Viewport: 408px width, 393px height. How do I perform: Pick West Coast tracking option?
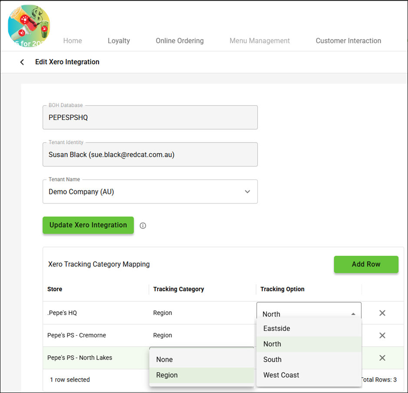click(x=281, y=375)
